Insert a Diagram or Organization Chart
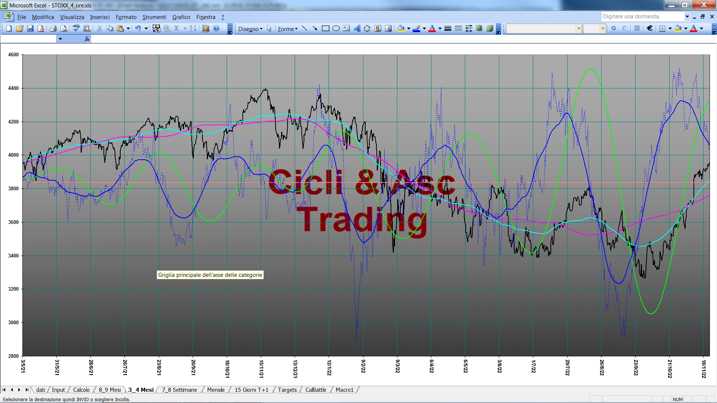 [367, 28]
